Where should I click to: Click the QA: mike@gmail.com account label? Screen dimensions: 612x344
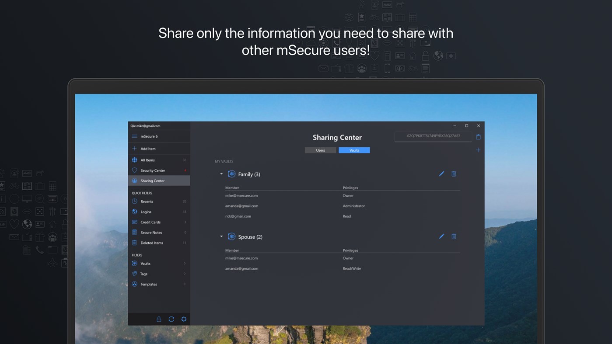(145, 126)
